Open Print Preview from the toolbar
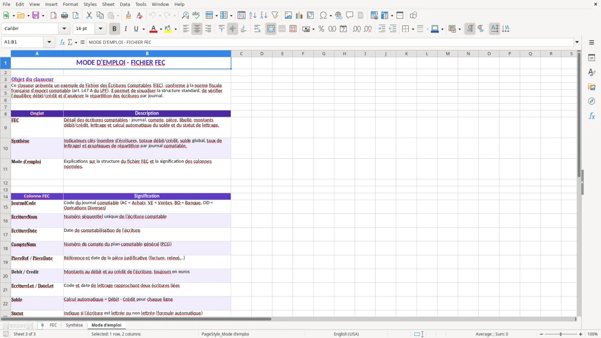This screenshot has height=338, width=601. [76, 16]
